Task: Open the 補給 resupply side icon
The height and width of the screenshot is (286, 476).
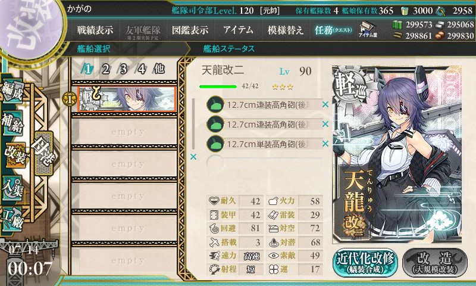Action: [12, 123]
